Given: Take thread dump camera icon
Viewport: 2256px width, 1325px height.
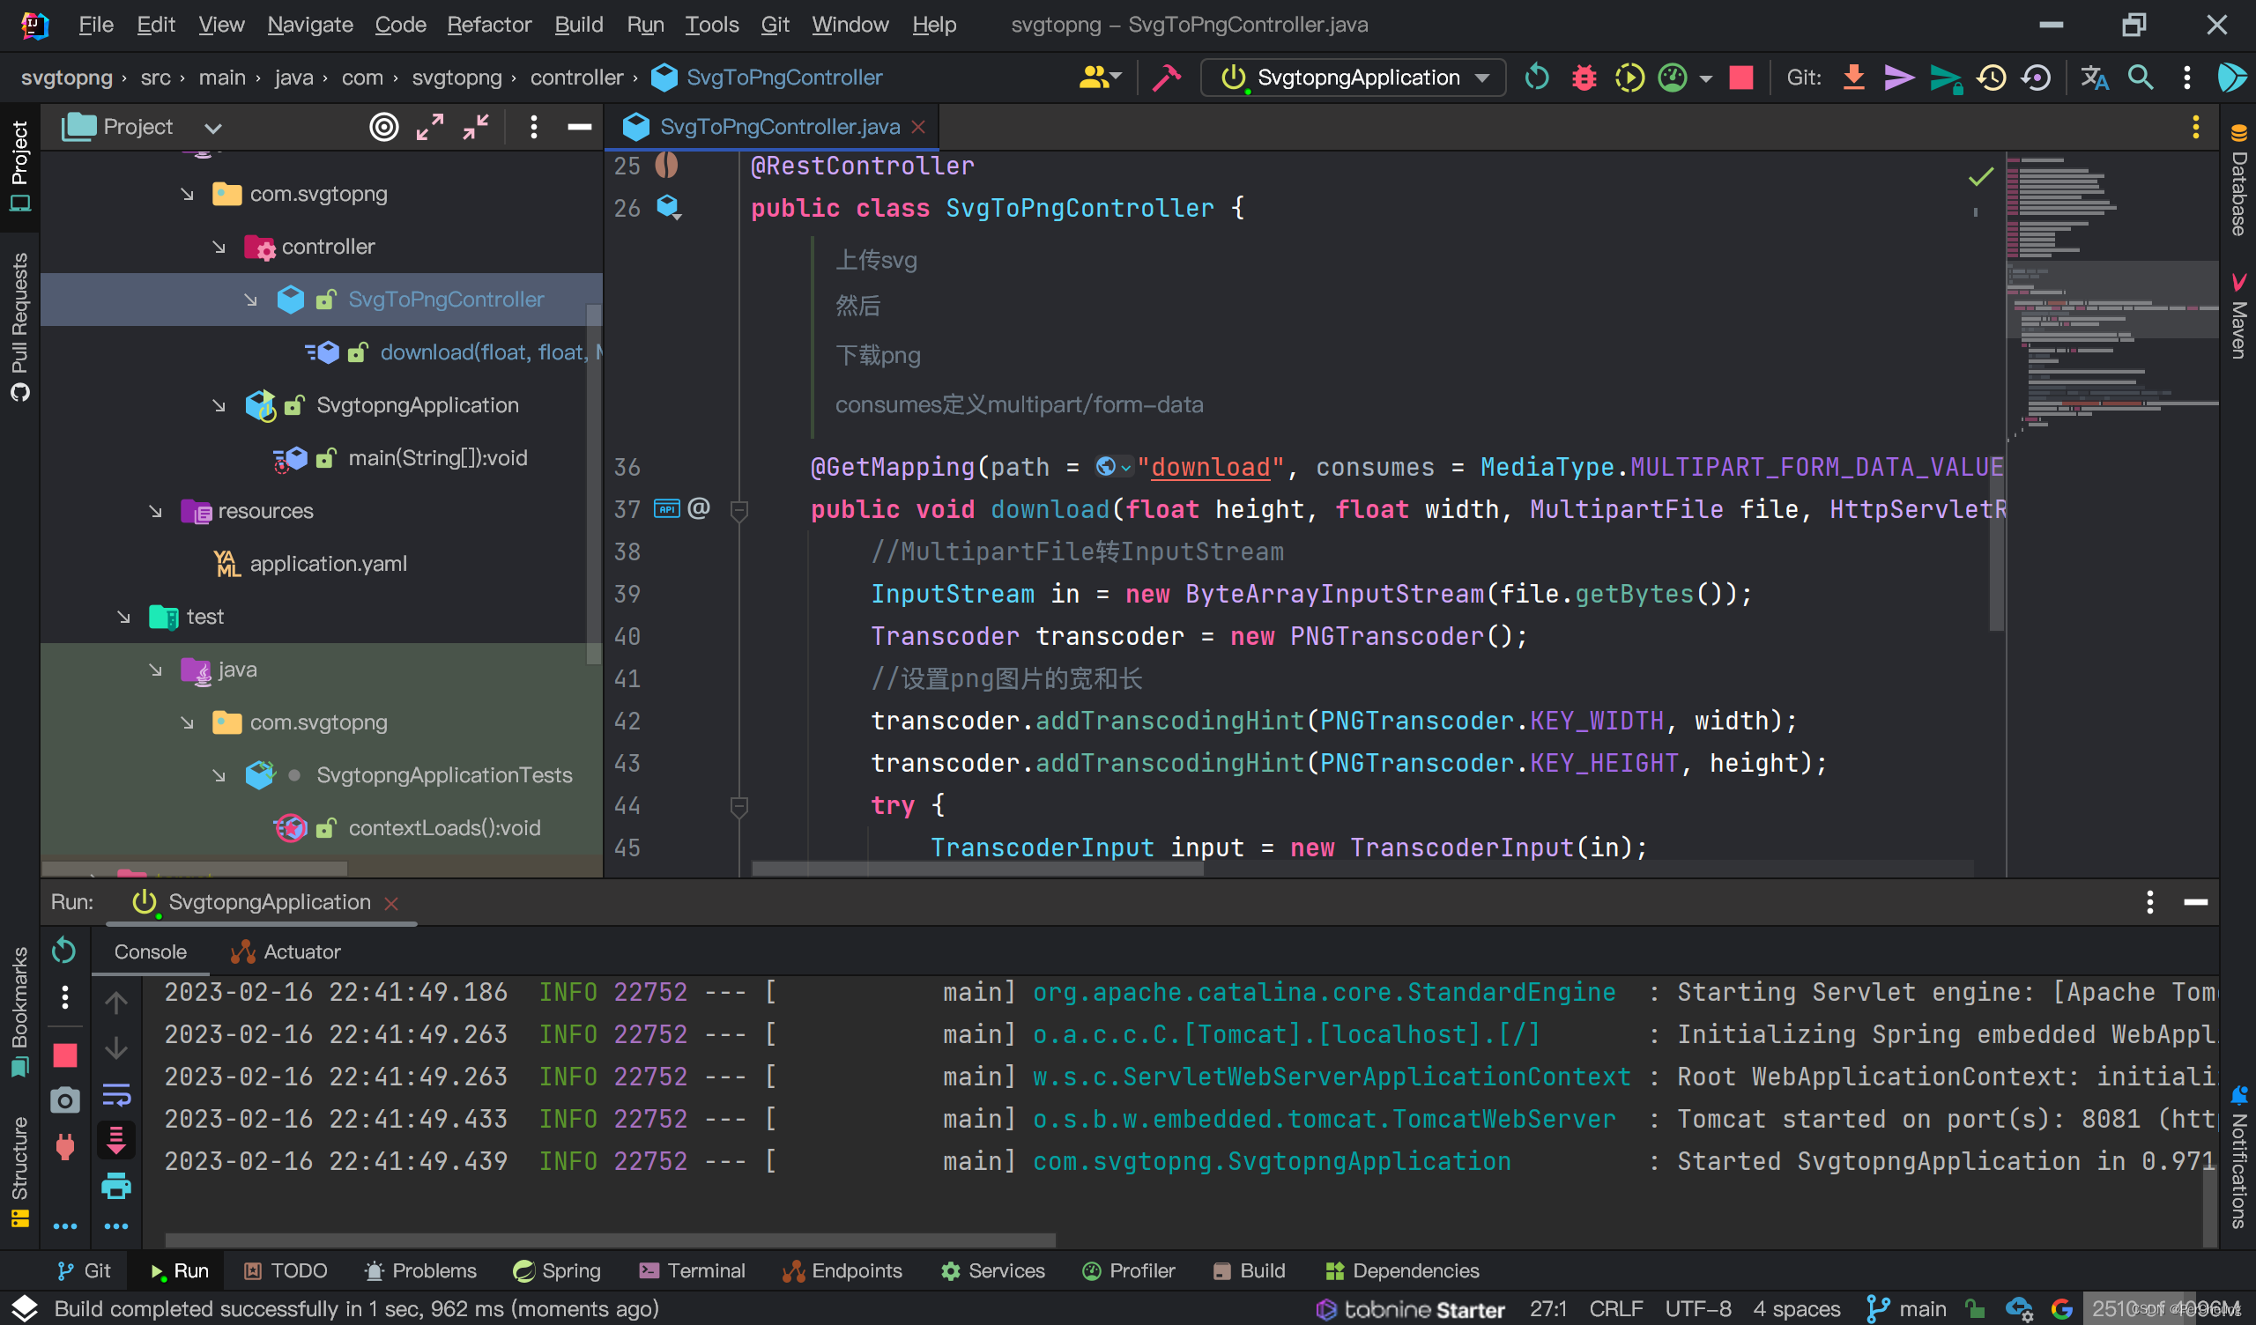Looking at the screenshot, I should [x=64, y=1100].
